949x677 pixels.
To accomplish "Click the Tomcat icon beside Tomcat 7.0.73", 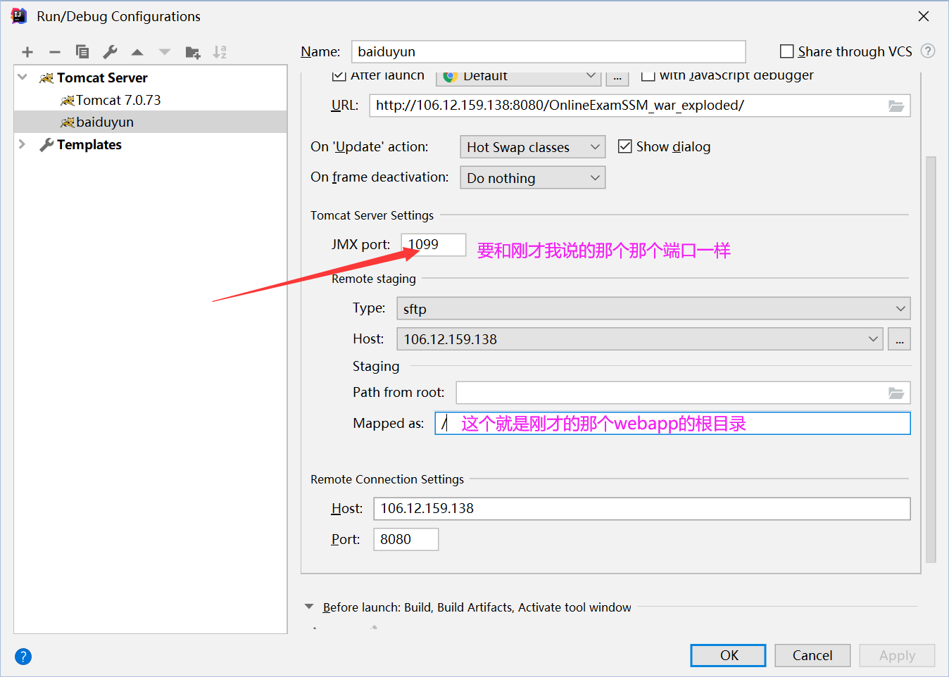I will click(x=68, y=101).
